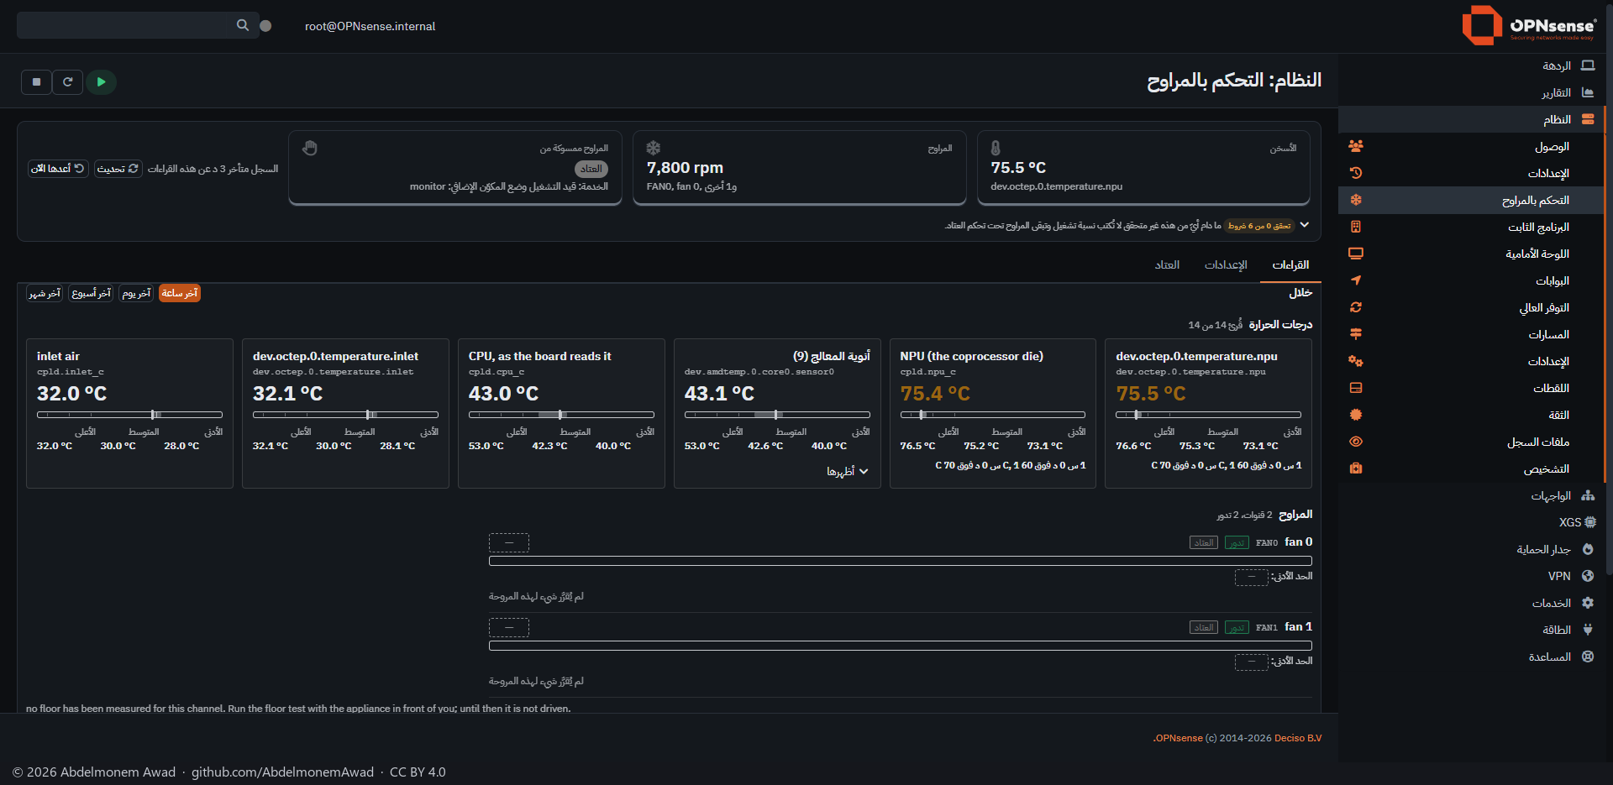
Task: Open التشخيص (Diagnostics) in the sidebar
Action: pyautogui.click(x=1472, y=468)
